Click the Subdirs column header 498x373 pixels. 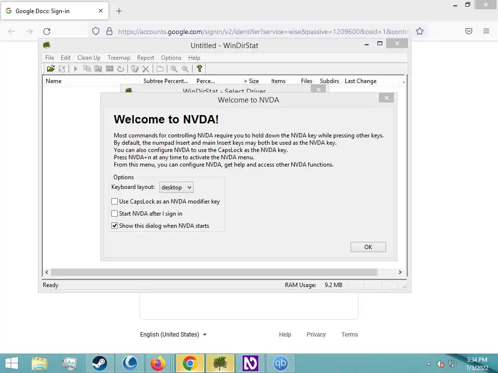pos(329,81)
